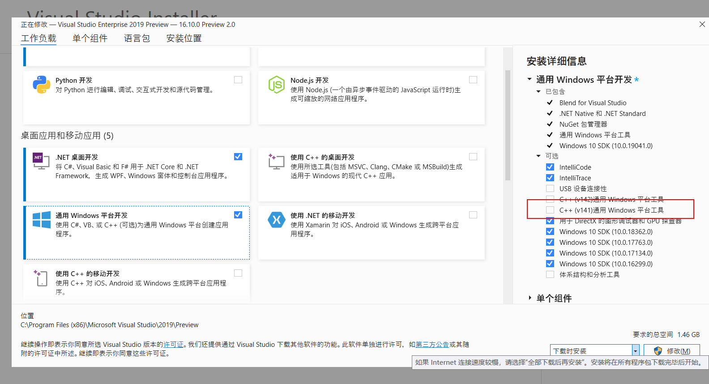Uncheck Windows 10 SDK (10.0.17134.0)
The image size is (709, 384).
point(550,253)
